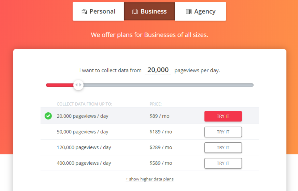Click the green checkmark beside 20,000 pageviews

pos(48,116)
